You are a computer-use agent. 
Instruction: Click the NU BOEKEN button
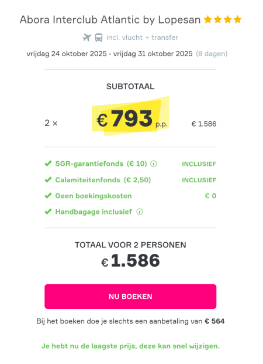130,297
